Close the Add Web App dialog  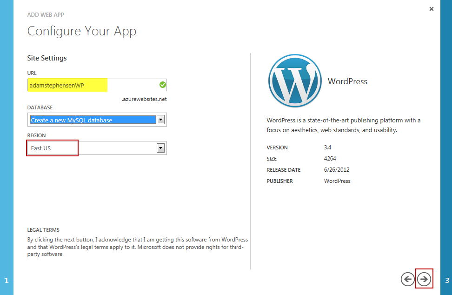coord(431,9)
